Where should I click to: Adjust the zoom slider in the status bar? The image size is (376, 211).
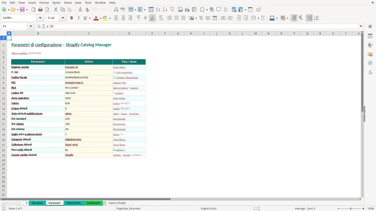click(351, 208)
